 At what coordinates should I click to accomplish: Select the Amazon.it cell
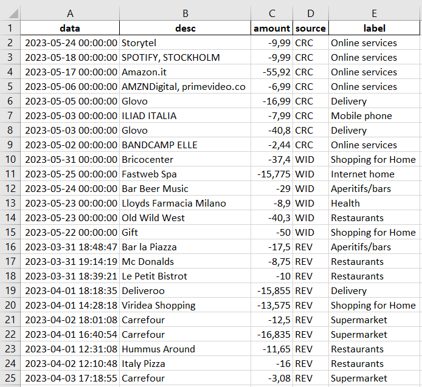[x=185, y=72]
